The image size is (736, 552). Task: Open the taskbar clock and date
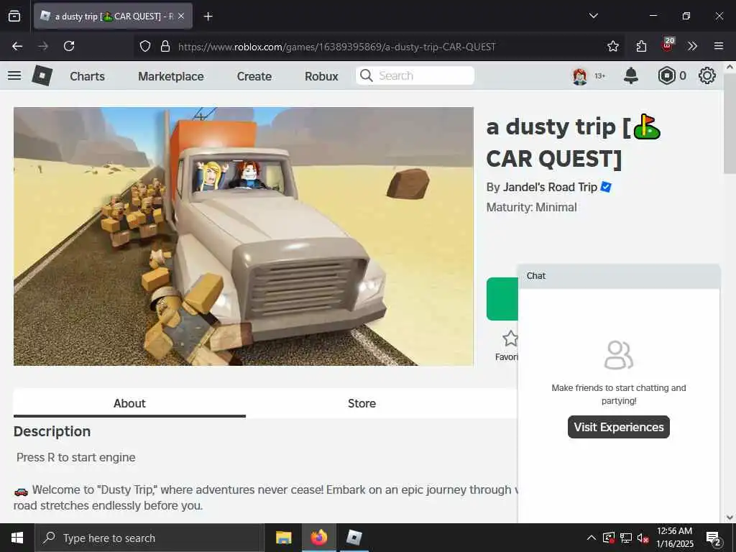[x=674, y=538]
